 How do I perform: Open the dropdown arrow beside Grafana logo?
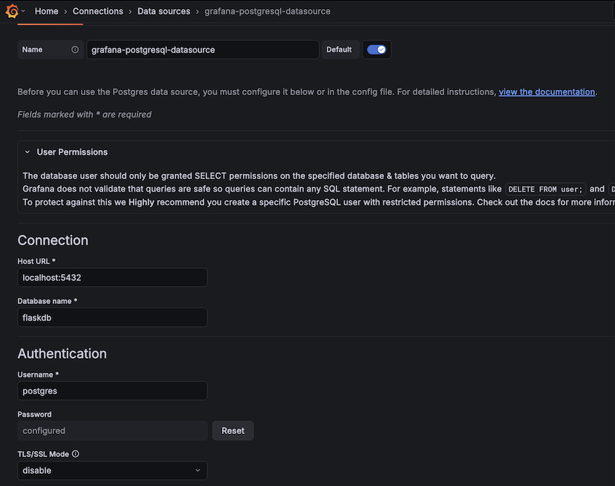pyautogui.click(x=23, y=11)
